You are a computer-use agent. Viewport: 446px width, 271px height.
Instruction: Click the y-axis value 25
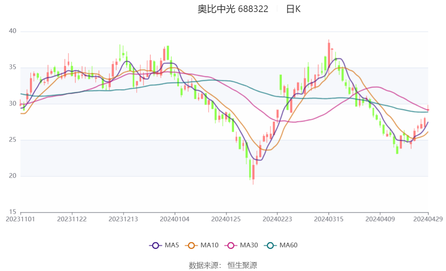[12, 140]
